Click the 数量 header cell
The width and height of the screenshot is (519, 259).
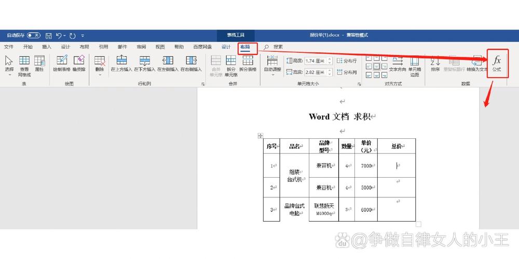coord(347,146)
